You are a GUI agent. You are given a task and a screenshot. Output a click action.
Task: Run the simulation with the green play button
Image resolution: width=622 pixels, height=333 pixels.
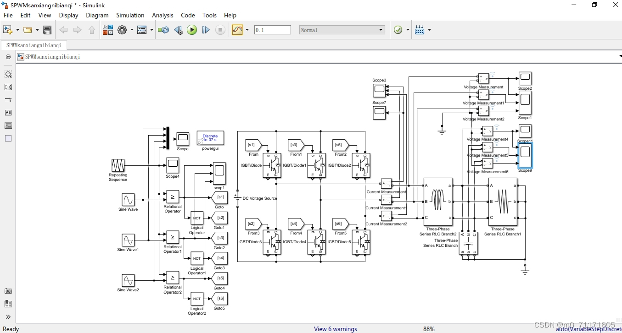pyautogui.click(x=192, y=30)
